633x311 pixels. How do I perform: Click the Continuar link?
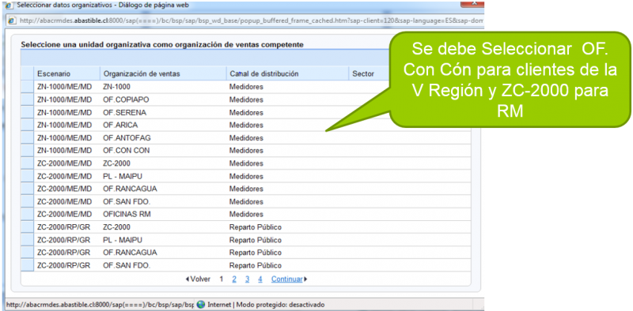point(286,279)
